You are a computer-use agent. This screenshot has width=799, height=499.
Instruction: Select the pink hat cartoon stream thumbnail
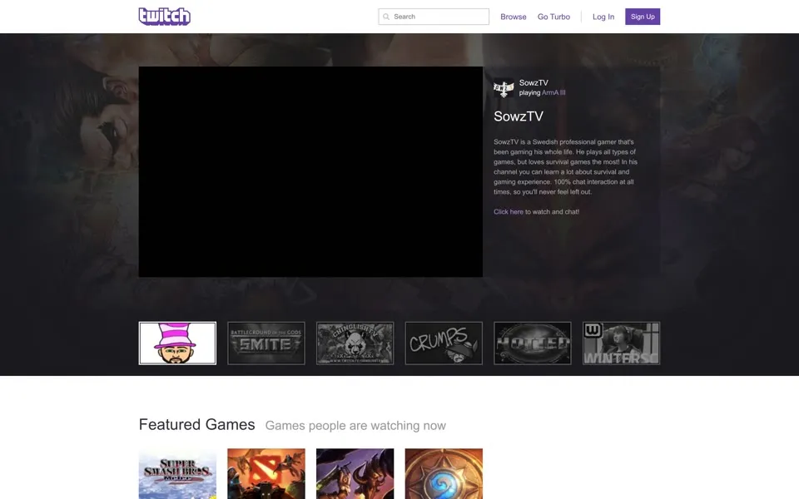tap(177, 343)
